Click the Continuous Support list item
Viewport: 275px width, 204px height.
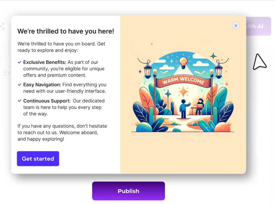point(64,107)
